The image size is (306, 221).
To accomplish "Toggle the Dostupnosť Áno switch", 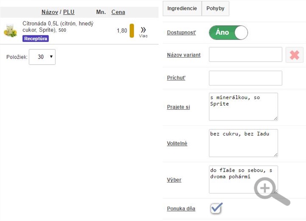I will (228, 33).
